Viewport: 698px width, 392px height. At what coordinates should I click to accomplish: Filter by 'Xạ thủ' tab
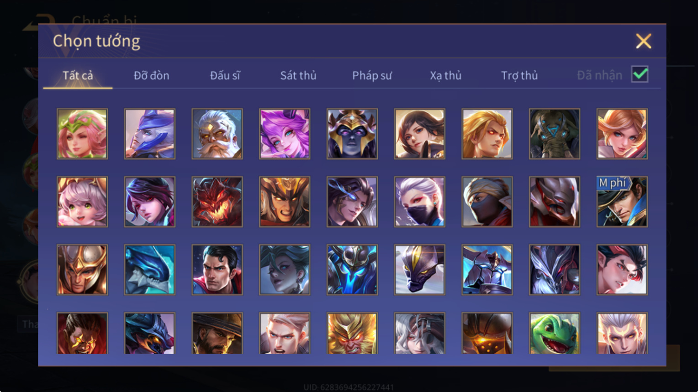(x=445, y=75)
